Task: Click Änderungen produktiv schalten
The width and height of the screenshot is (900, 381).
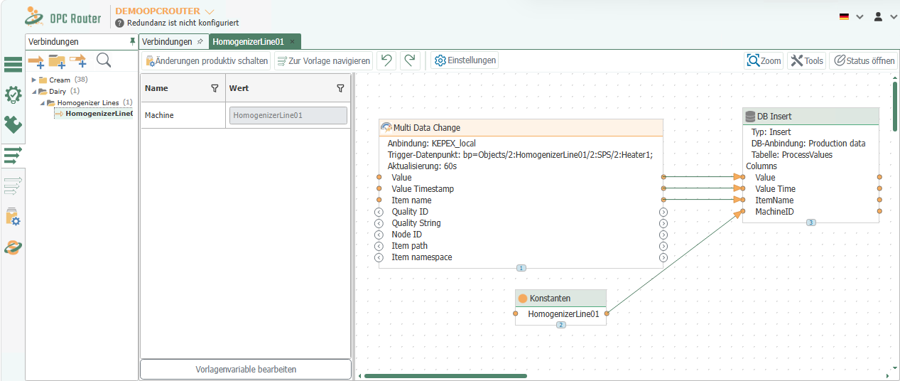Action: click(207, 60)
